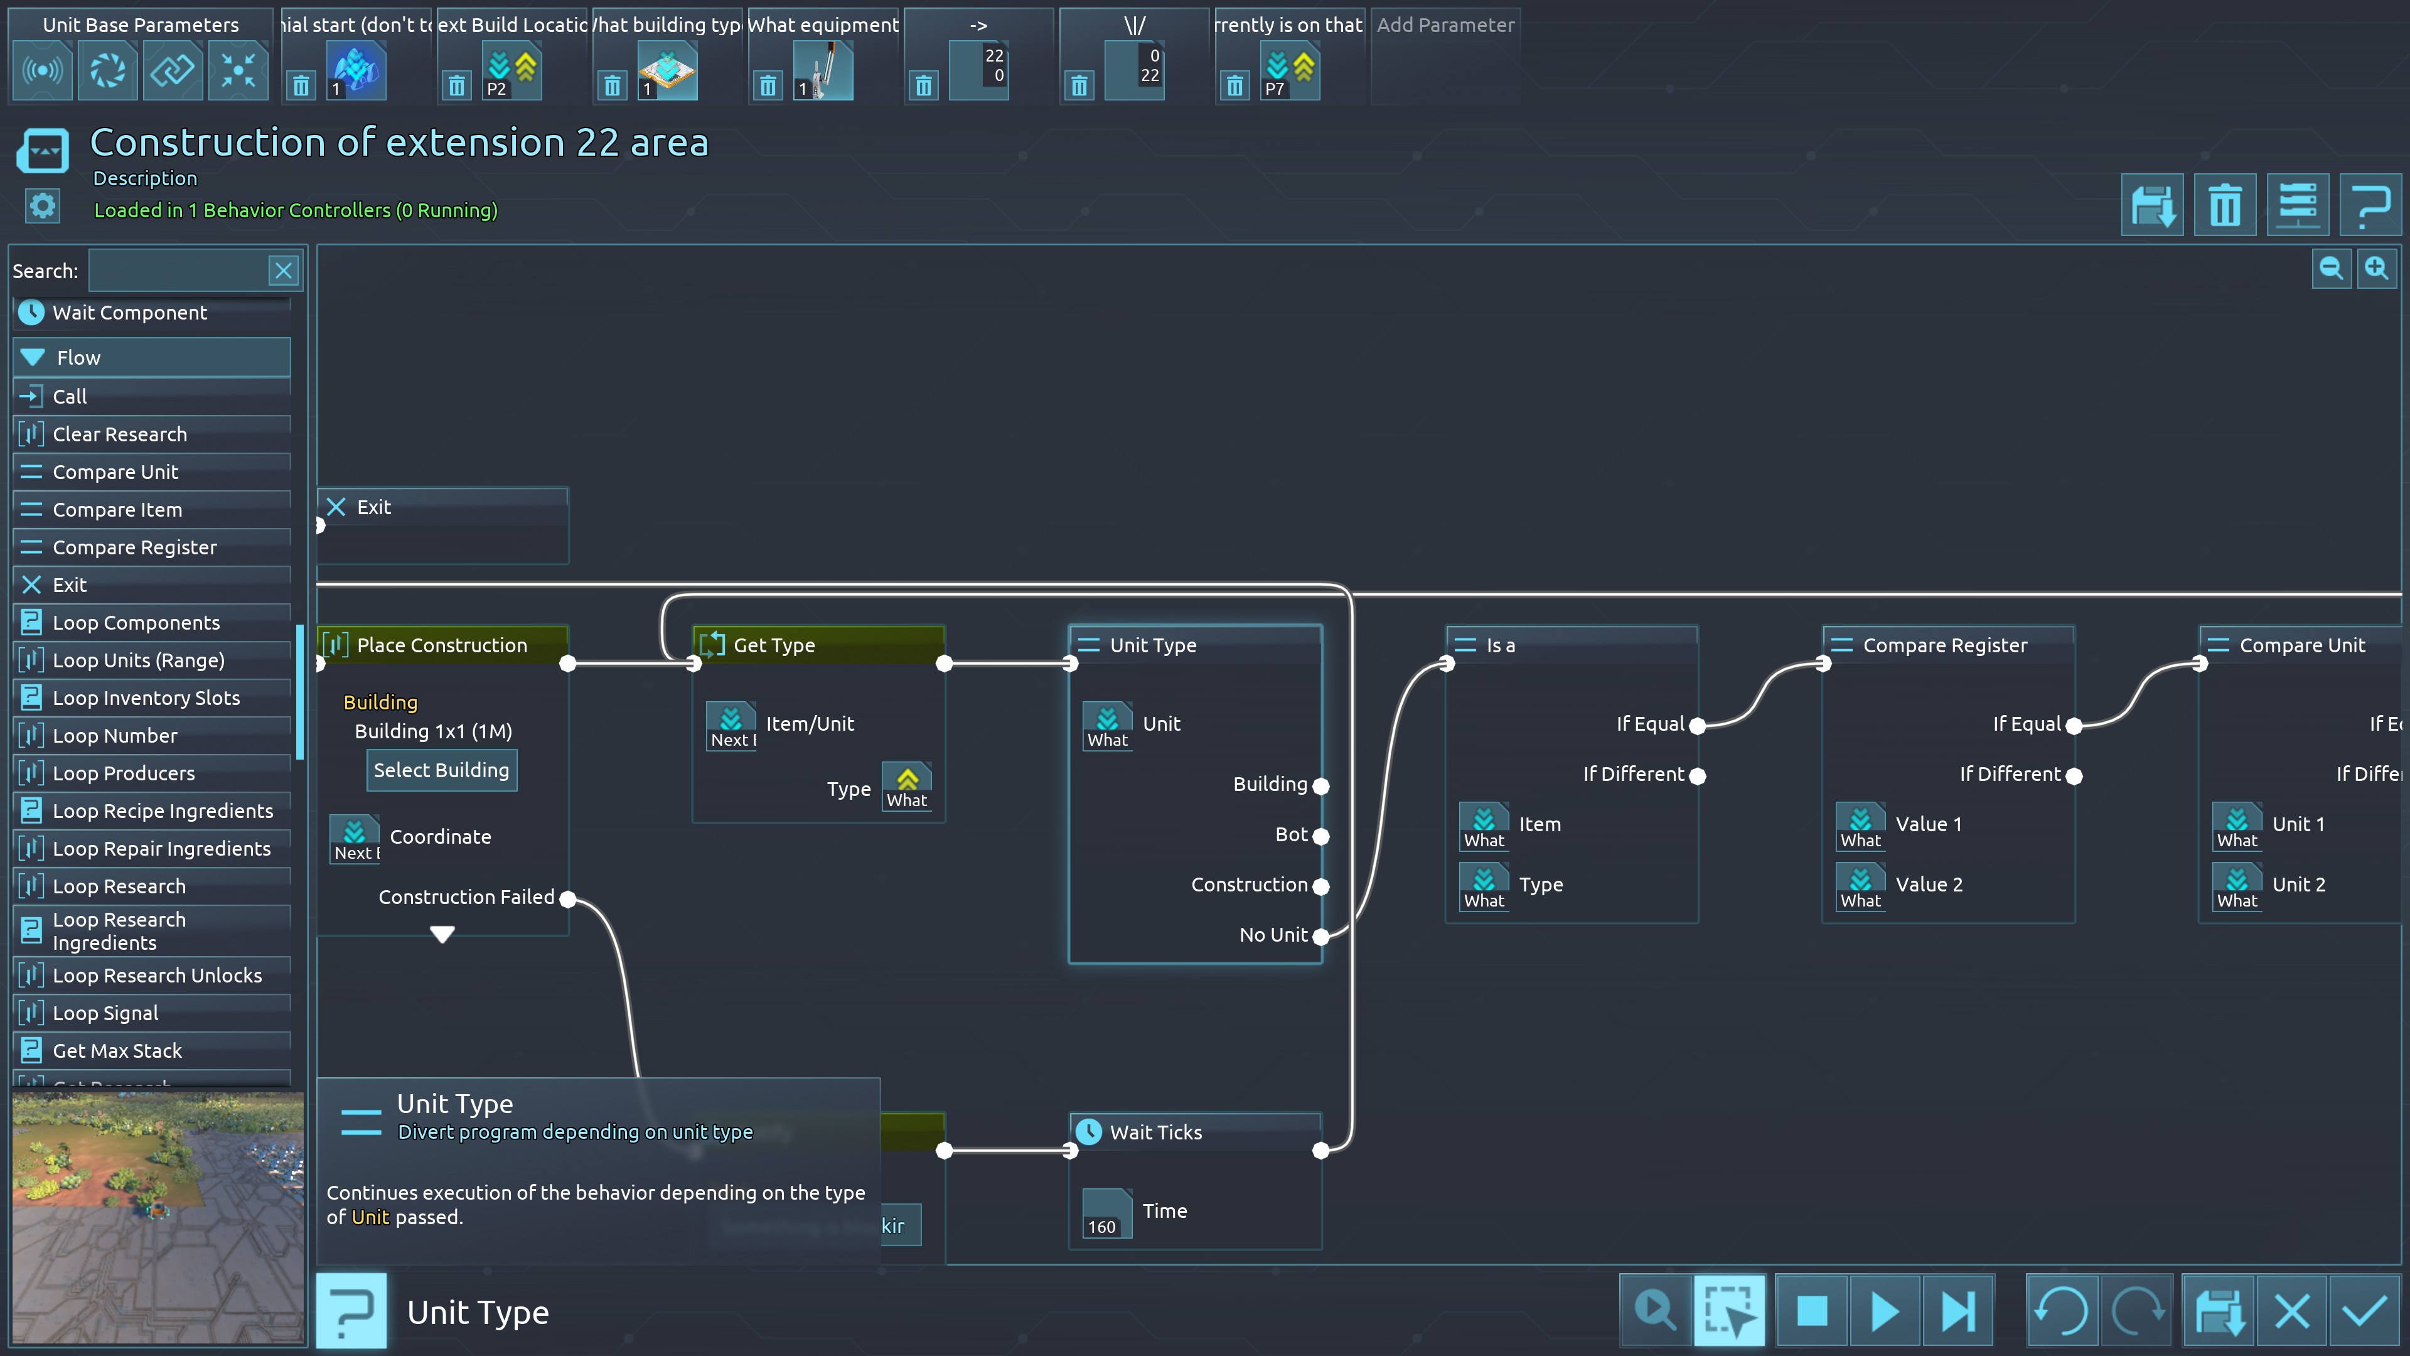This screenshot has height=1356, width=2410.
Task: Click the Select Building button
Action: pos(442,770)
